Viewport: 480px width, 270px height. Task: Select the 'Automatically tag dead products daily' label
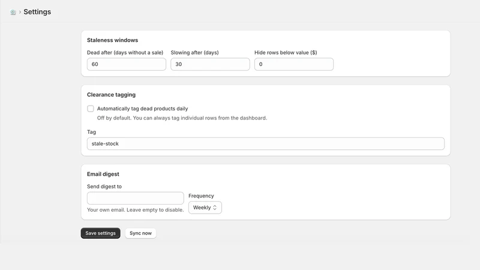(x=142, y=109)
